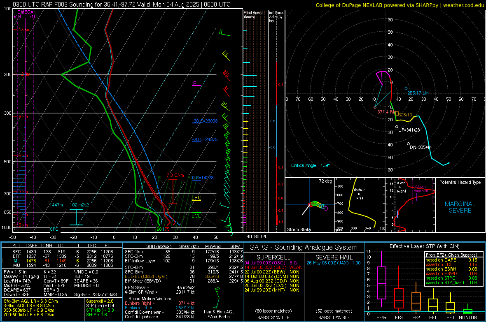Viewport: 486px width, 322px height.
Task: Click the OMEGA label at top left
Action: pos(26,12)
